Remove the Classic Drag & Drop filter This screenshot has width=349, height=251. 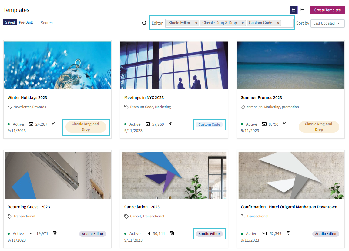tap(243, 23)
